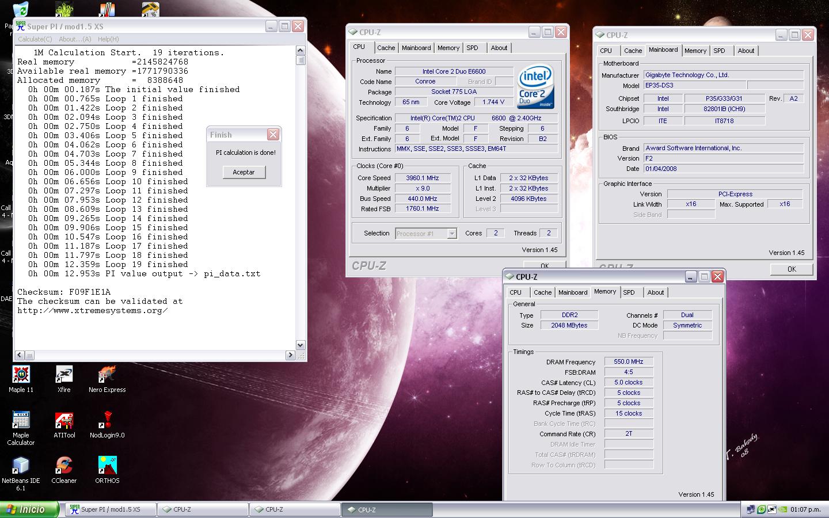Image resolution: width=829 pixels, height=518 pixels.
Task: Click the Gigabyte Technology manufacturer field
Action: (x=723, y=75)
